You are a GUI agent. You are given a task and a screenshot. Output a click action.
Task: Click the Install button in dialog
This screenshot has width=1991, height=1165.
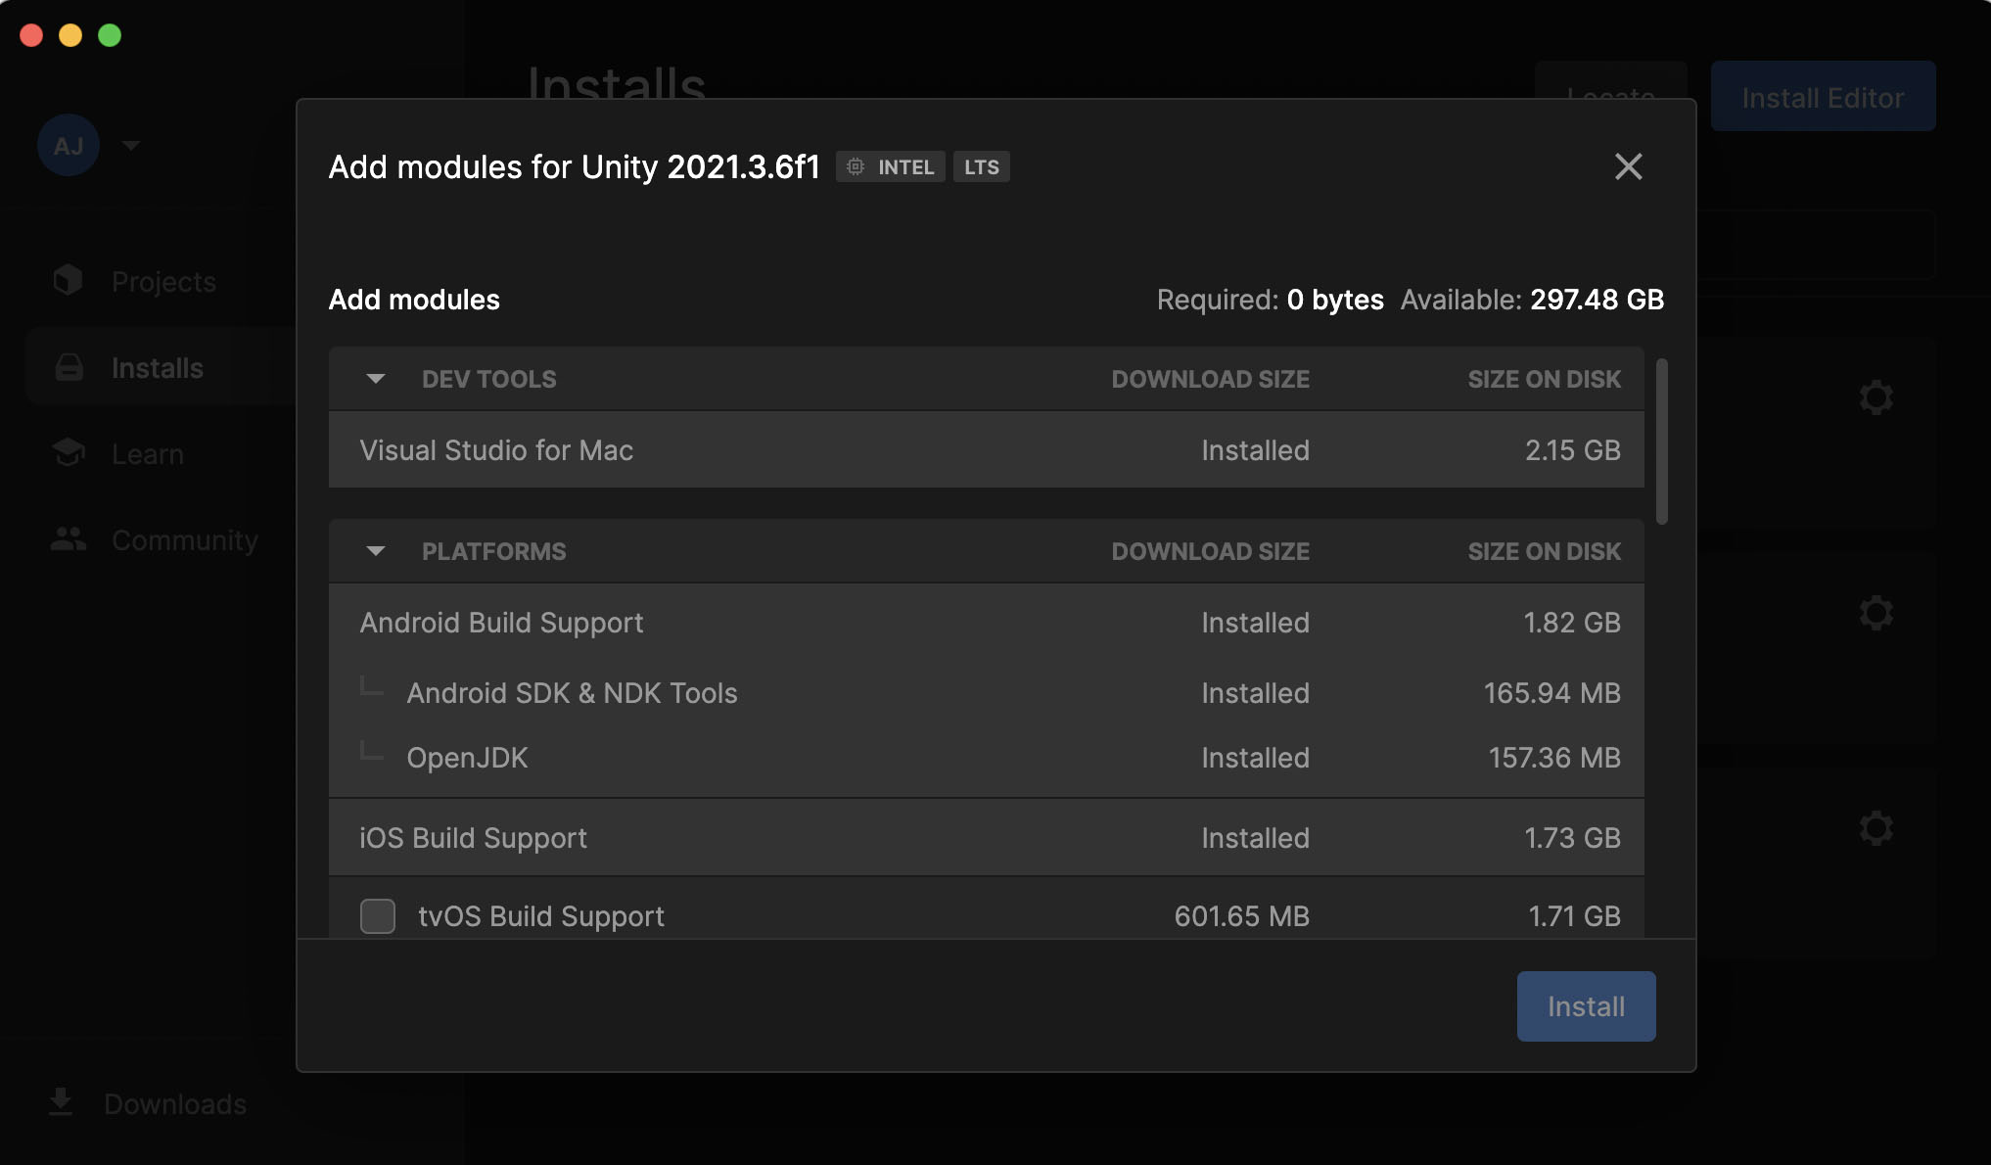(1586, 1006)
